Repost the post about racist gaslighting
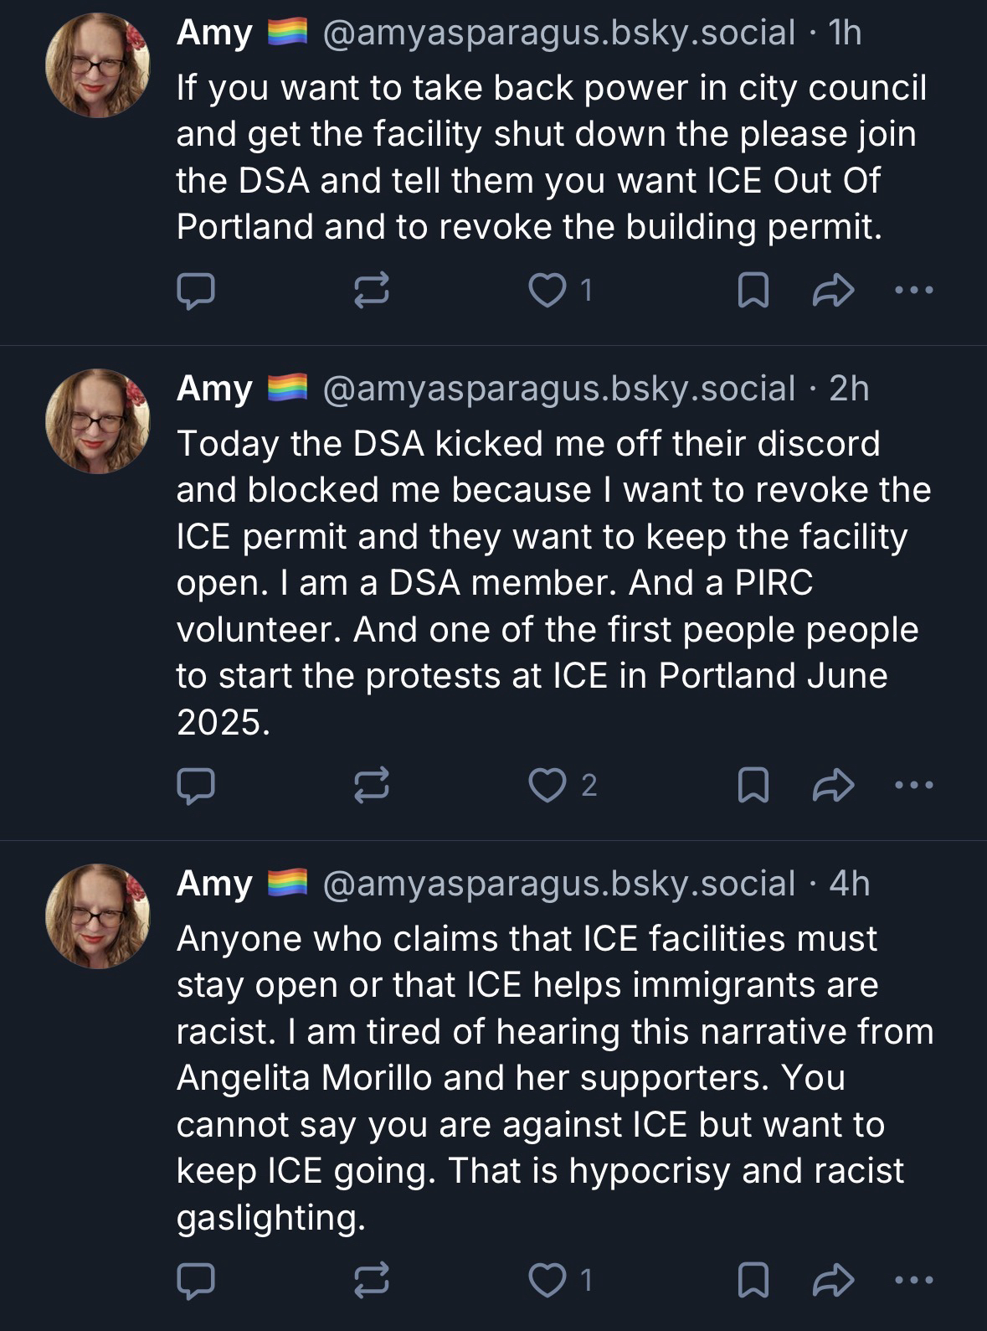 372,1279
